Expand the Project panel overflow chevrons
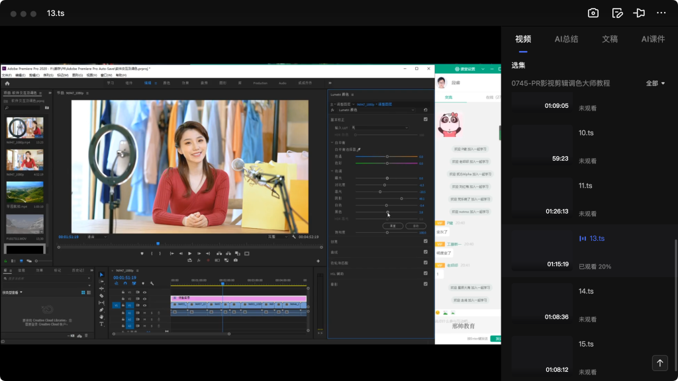Viewport: 678px width, 381px height. pyautogui.click(x=50, y=93)
